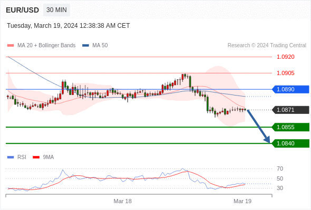The width and height of the screenshot is (311, 210).
Task: Select the 1.0855 green support tag
Action: (290, 127)
